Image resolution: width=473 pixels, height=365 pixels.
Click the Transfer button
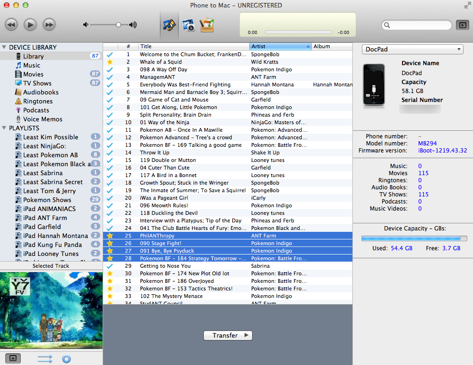pyautogui.click(x=228, y=335)
